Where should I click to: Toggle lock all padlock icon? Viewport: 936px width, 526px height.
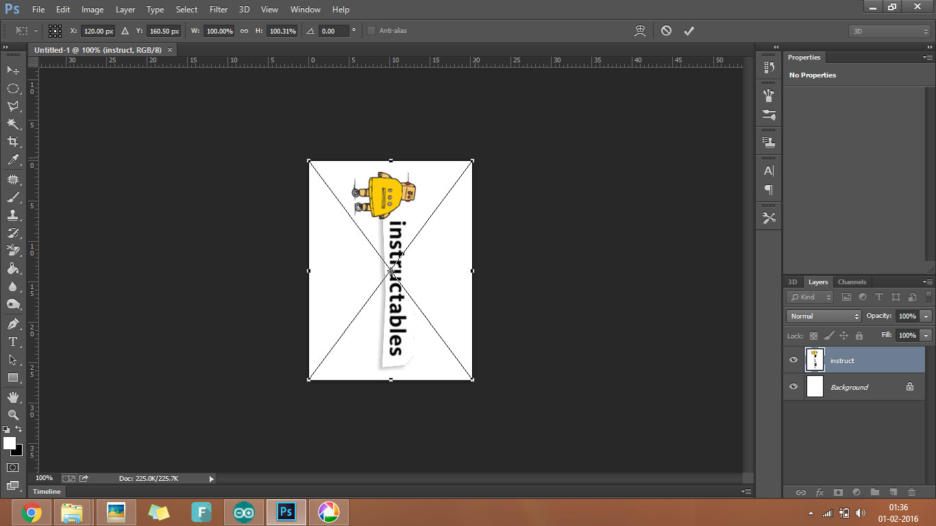point(859,336)
